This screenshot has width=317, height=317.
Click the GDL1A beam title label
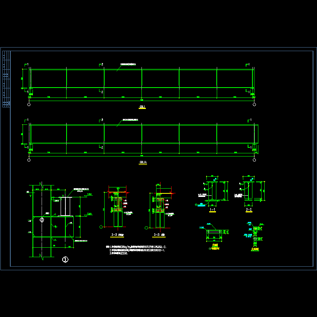(143, 163)
